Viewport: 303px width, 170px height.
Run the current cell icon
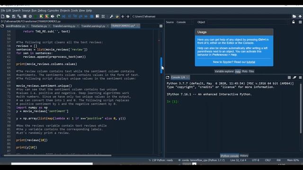41,17
